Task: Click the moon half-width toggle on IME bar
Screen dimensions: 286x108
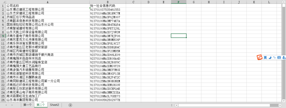Action: tap(270, 57)
